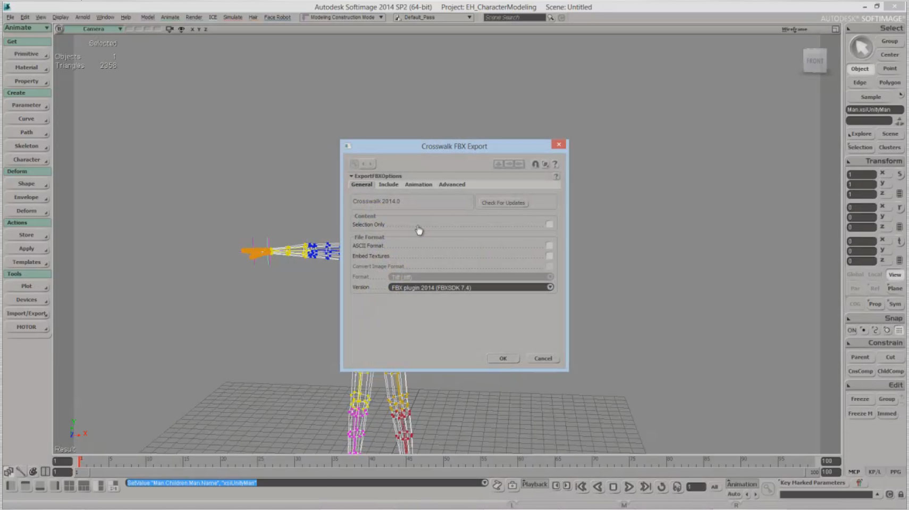Toggle the Sym symmetry button
This screenshot has height=510, width=909.
click(895, 304)
